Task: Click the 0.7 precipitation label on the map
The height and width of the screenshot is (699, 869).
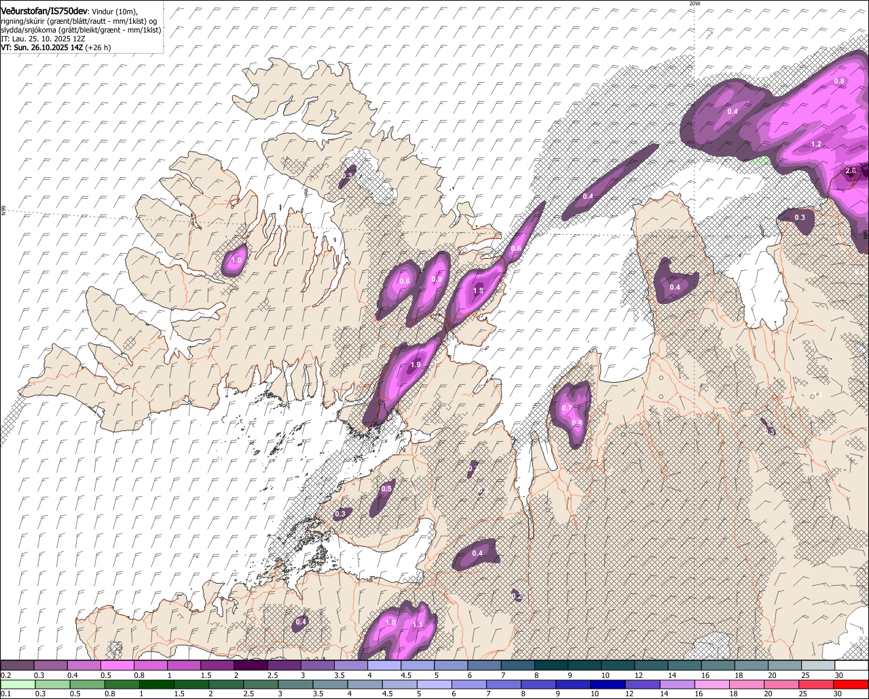Action: coord(567,408)
